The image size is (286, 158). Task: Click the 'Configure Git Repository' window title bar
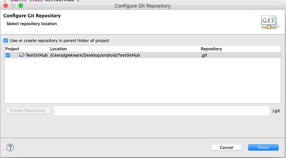[x=143, y=6]
